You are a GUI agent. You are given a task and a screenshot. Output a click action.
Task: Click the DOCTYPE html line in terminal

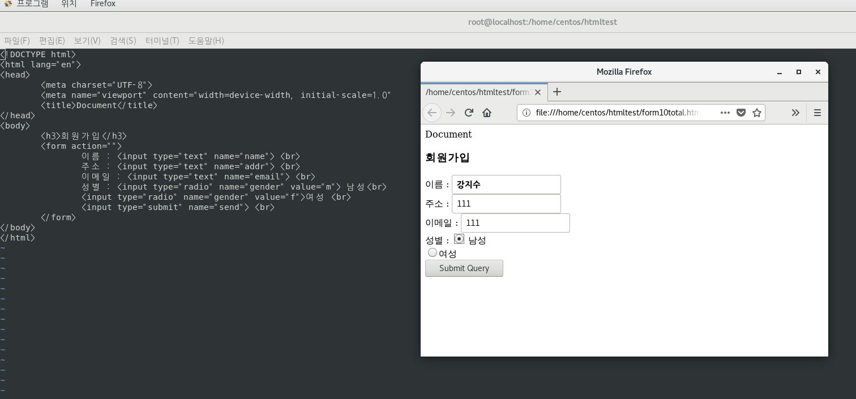[x=38, y=54]
